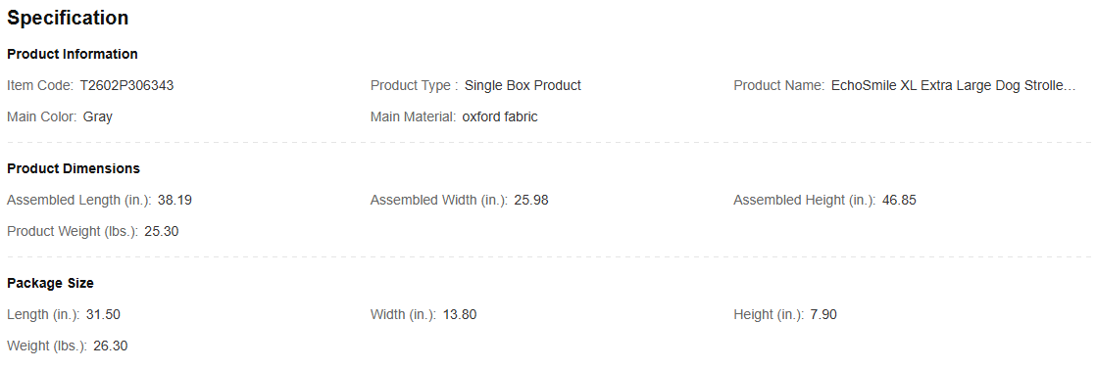The image size is (1096, 369).
Task: Click the Specification heading
Action: coord(68,19)
